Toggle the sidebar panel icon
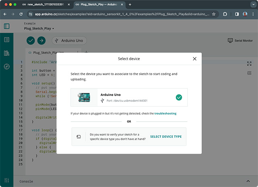Image resolution: width=258 pixels, height=187 pixels. 7,26
